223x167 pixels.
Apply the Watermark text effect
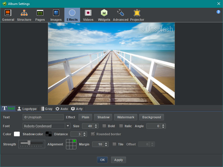click(125, 117)
